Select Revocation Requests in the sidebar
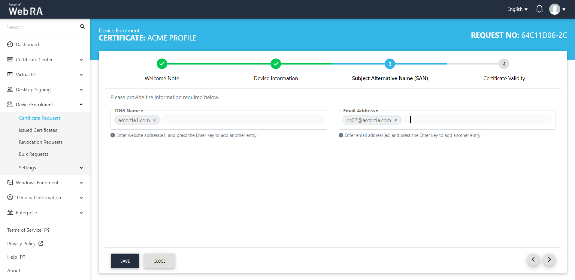 (41, 142)
